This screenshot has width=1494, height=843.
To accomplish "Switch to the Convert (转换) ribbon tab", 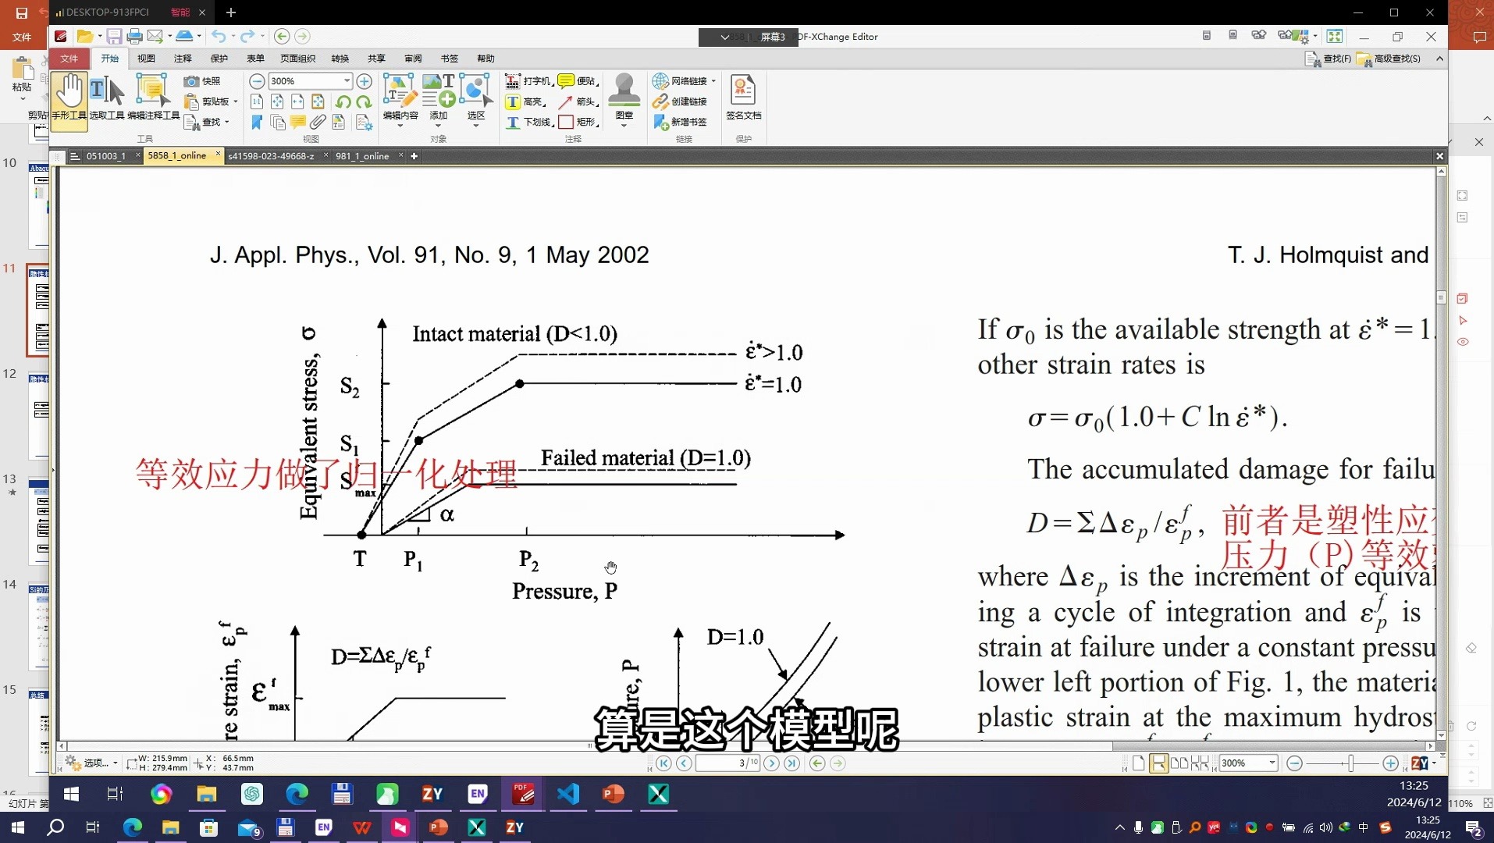I will [x=340, y=59].
